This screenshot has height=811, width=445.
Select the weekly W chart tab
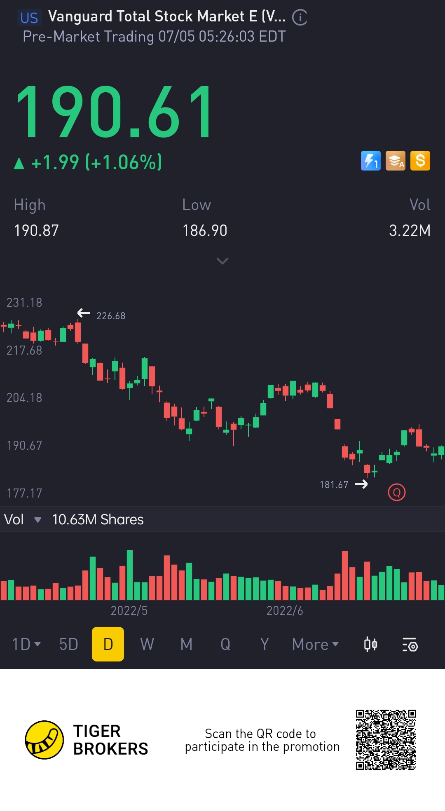(147, 644)
